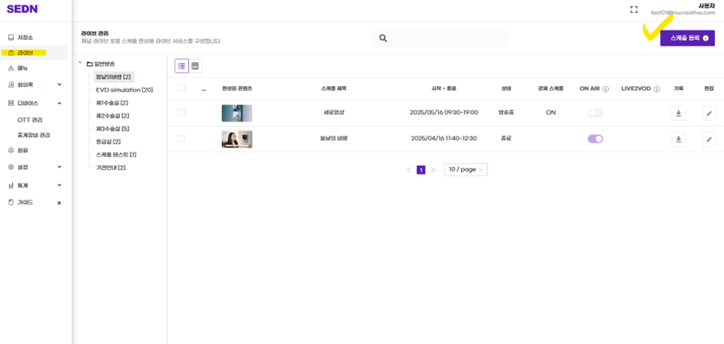Click 2025/04/16 11:40-12:30 time cell
This screenshot has height=344, width=724.
pos(444,139)
